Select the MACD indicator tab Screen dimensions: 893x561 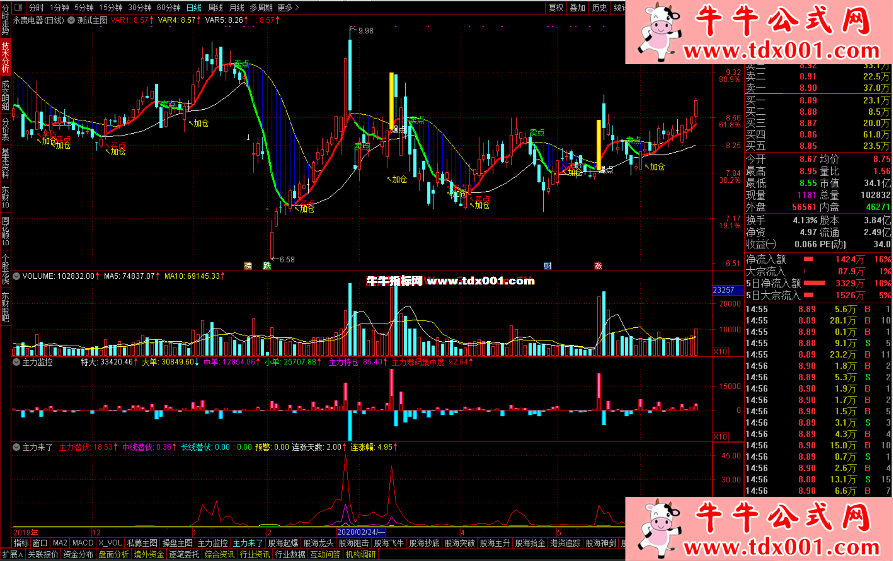(83, 543)
